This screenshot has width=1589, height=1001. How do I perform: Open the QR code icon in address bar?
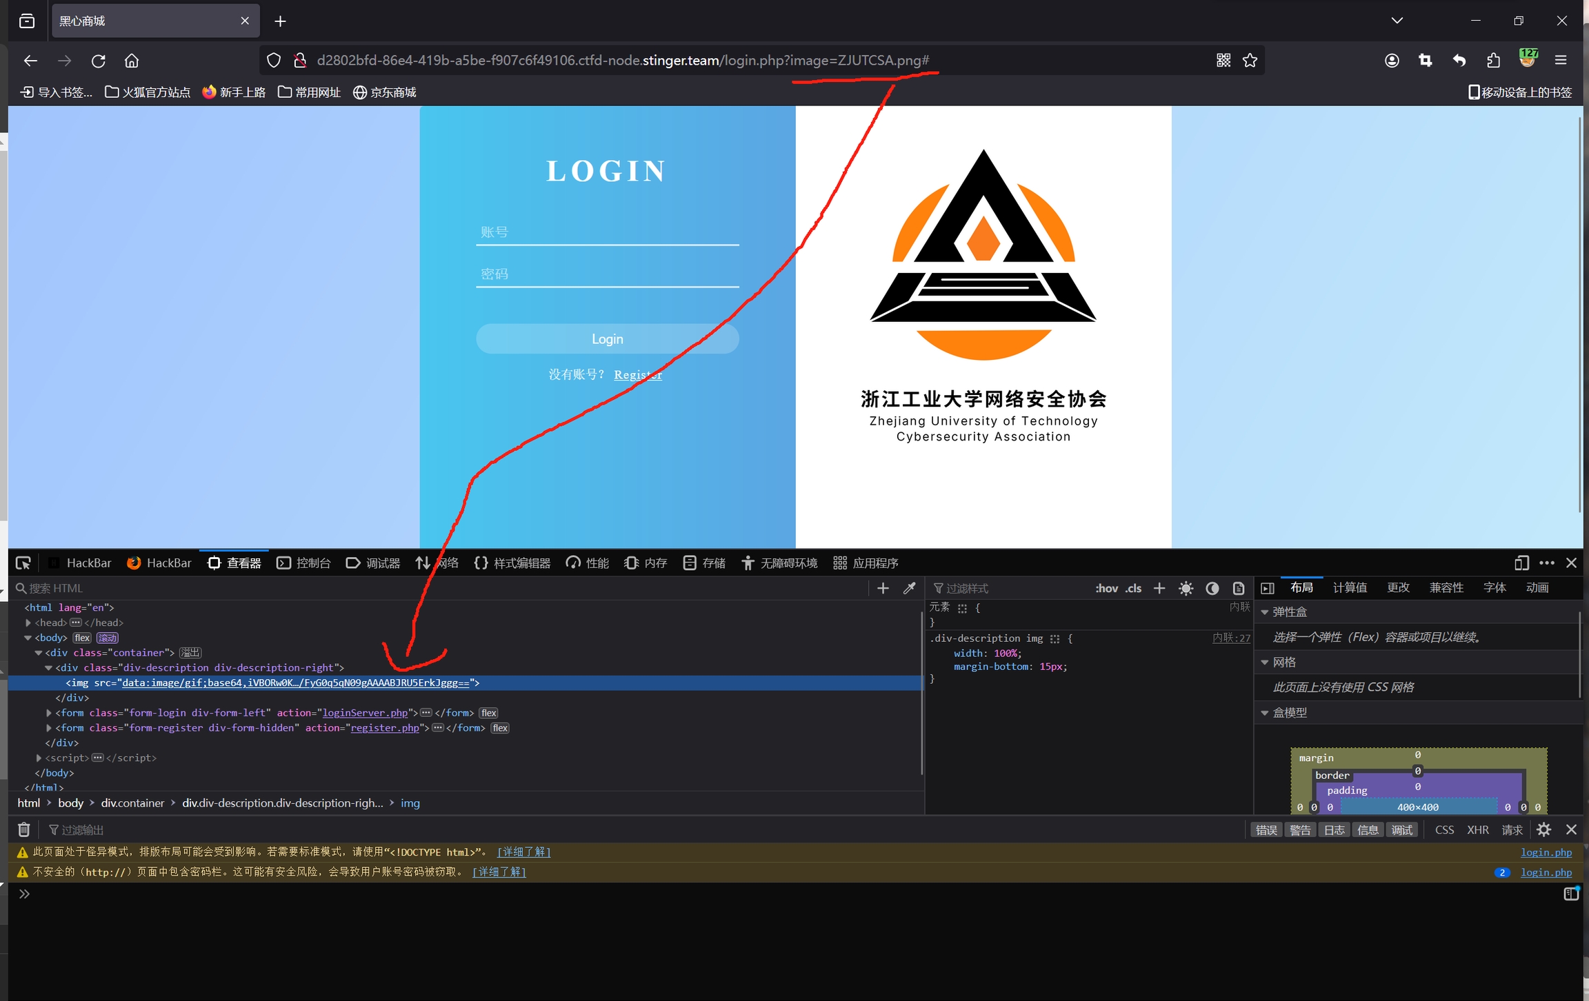click(x=1223, y=61)
